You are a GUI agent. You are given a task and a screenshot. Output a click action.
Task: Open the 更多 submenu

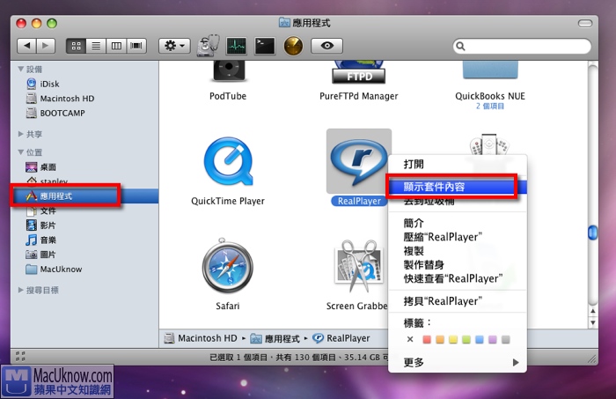coord(458,362)
